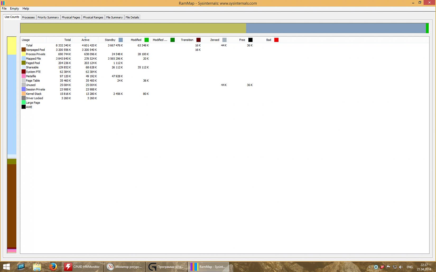Click the Kernel Stack orange swatch

click(x=24, y=94)
